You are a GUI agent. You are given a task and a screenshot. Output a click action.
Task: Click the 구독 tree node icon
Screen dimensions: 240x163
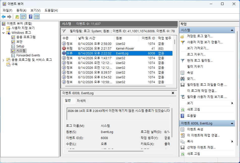8,64
